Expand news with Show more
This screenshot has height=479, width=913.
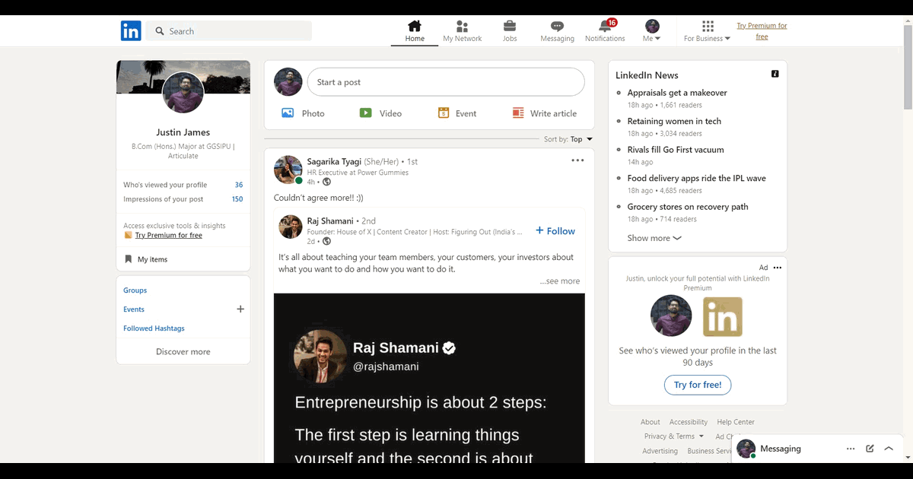point(654,238)
